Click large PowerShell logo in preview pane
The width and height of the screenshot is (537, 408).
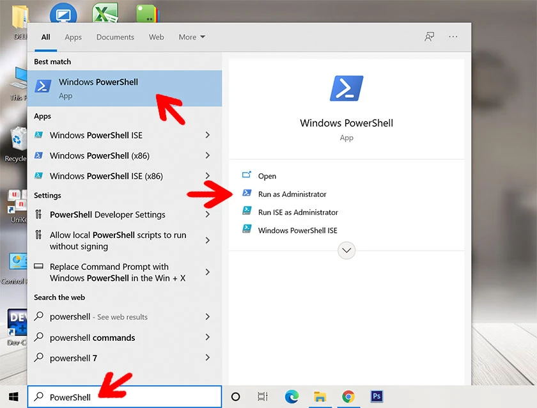click(346, 88)
